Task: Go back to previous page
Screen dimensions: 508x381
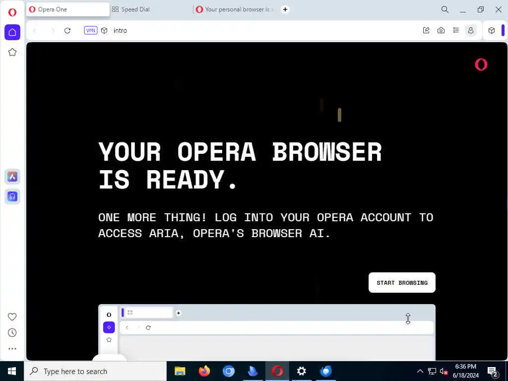Action: tap(35, 30)
